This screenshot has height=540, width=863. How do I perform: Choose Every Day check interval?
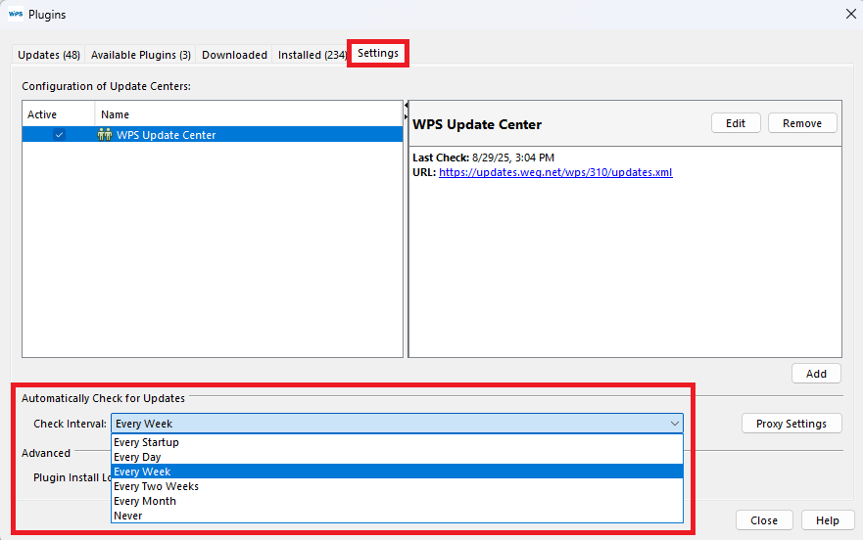click(x=138, y=457)
